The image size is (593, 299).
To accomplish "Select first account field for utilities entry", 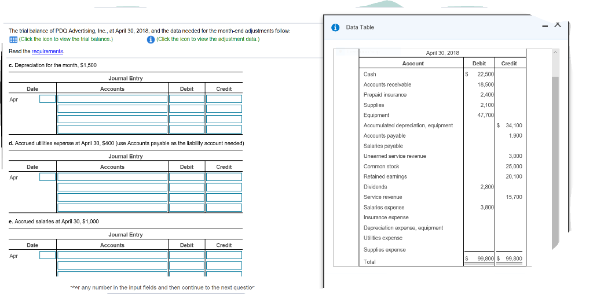I will coord(112,177).
